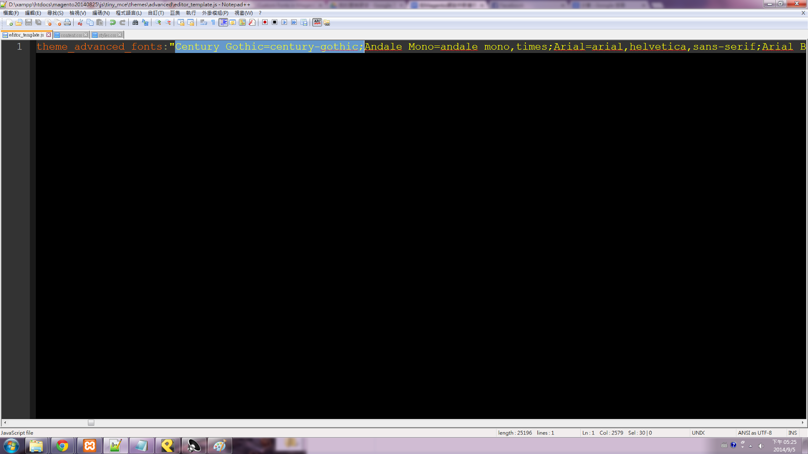Save the file with the Save icon

[29, 23]
